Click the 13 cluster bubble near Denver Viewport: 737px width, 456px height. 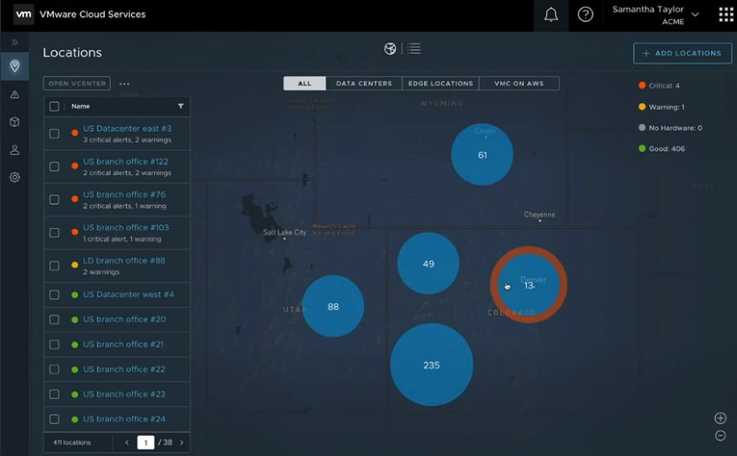click(529, 285)
